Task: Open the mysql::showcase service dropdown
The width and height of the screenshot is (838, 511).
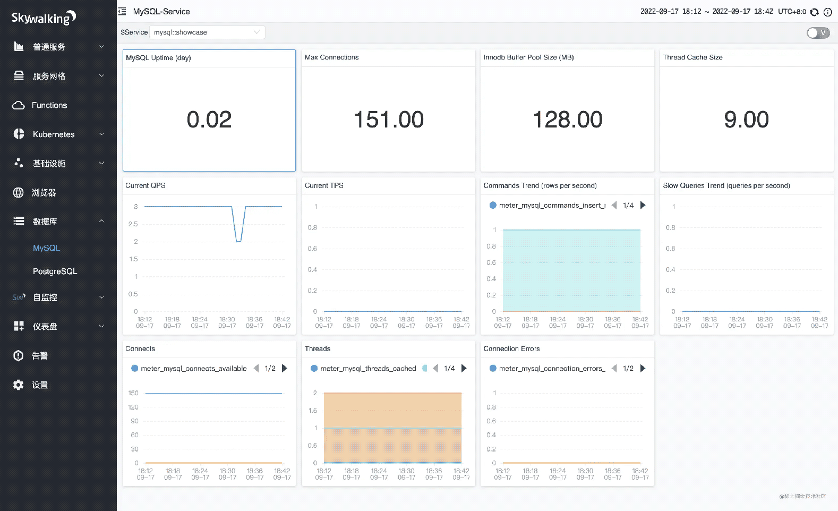Action: 207,32
